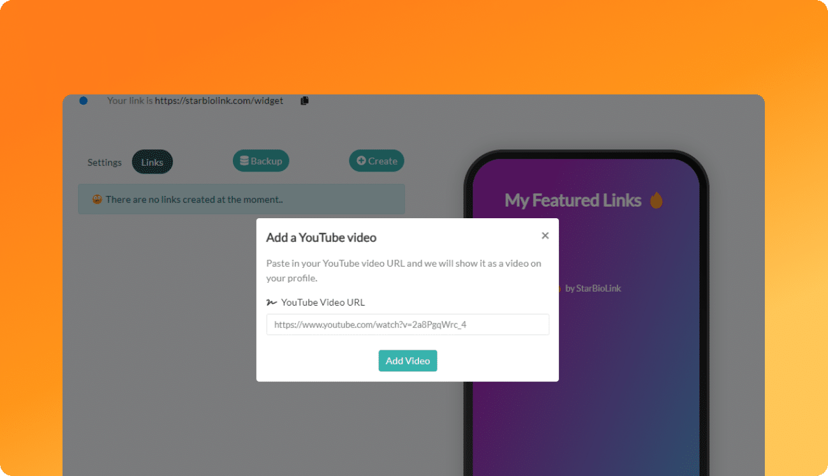Click the plus circle icon on the Create button

pyautogui.click(x=361, y=161)
